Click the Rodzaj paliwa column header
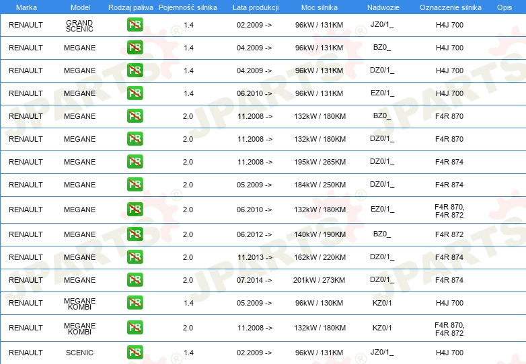This screenshot has height=364, width=526. pos(130,7)
